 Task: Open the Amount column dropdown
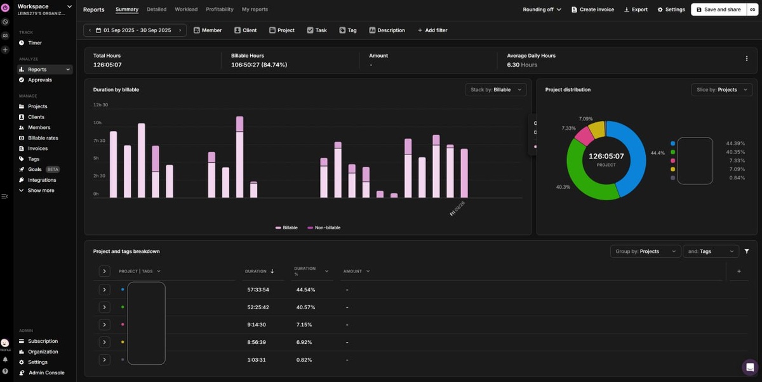368,271
